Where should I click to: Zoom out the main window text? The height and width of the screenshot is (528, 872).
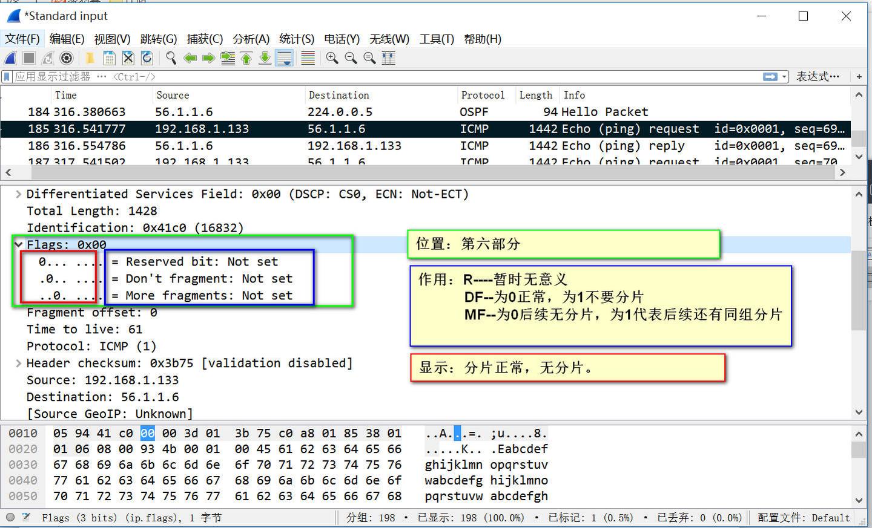coord(351,58)
